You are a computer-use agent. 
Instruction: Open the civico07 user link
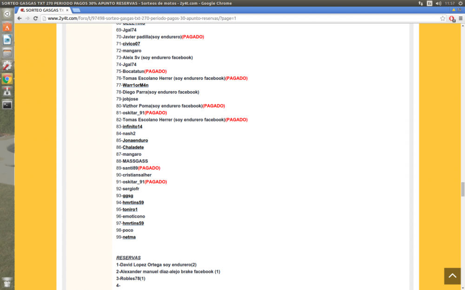pyautogui.click(x=131, y=44)
